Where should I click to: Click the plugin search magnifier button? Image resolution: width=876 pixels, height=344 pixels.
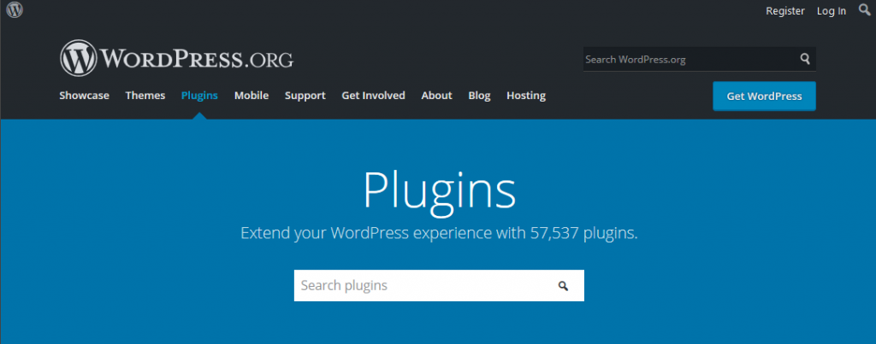coord(563,286)
